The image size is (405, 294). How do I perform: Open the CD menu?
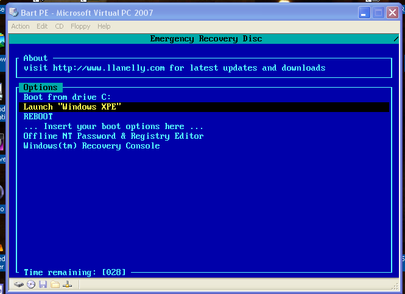[x=59, y=26]
